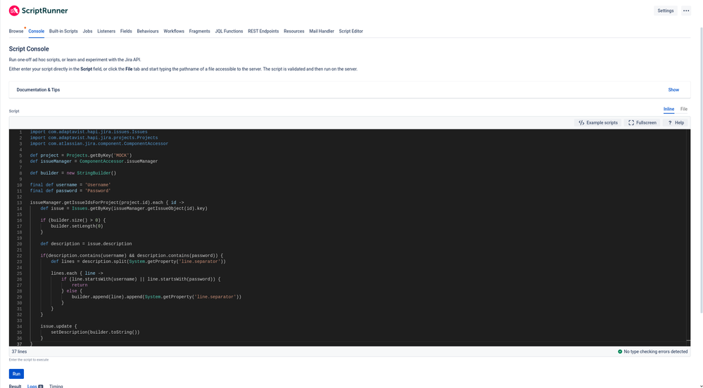Open the Result output tab
Screen dimensions: 703x388
click(x=15, y=386)
